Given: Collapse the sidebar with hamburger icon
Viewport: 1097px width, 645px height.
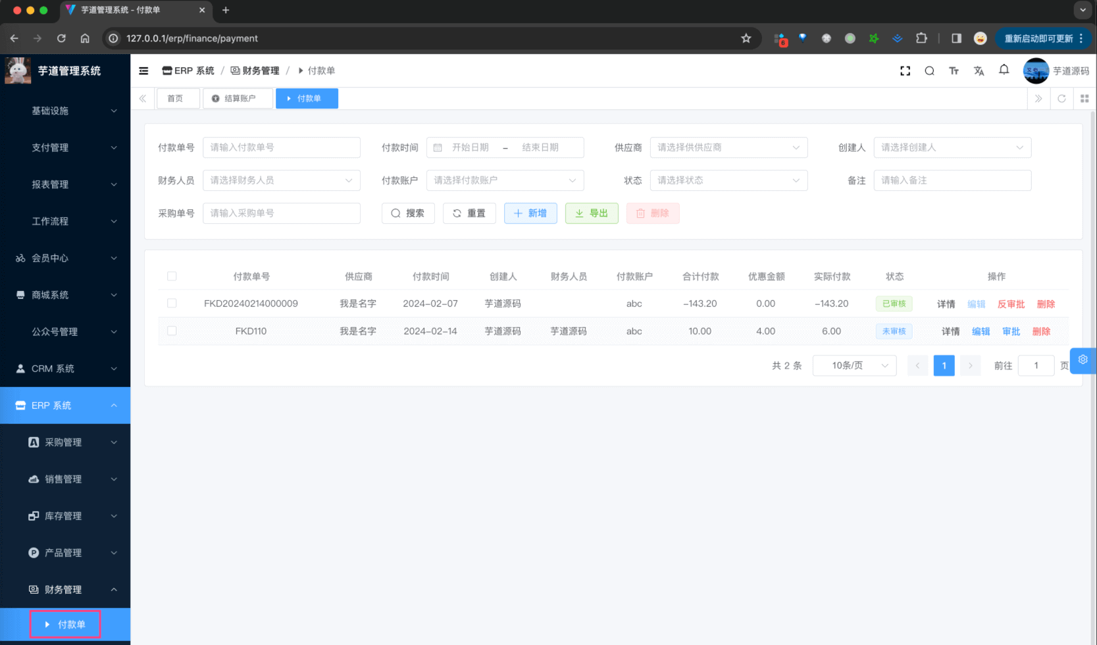Looking at the screenshot, I should coord(143,70).
